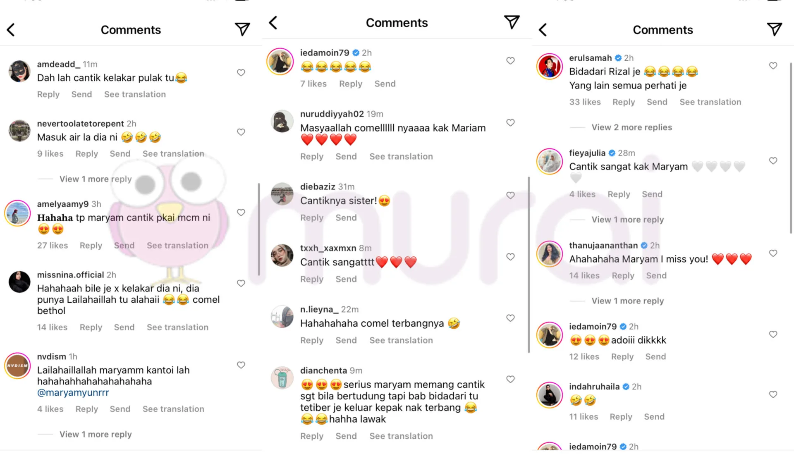Open diebaziz profile picture
This screenshot has width=794, height=454.
[282, 194]
